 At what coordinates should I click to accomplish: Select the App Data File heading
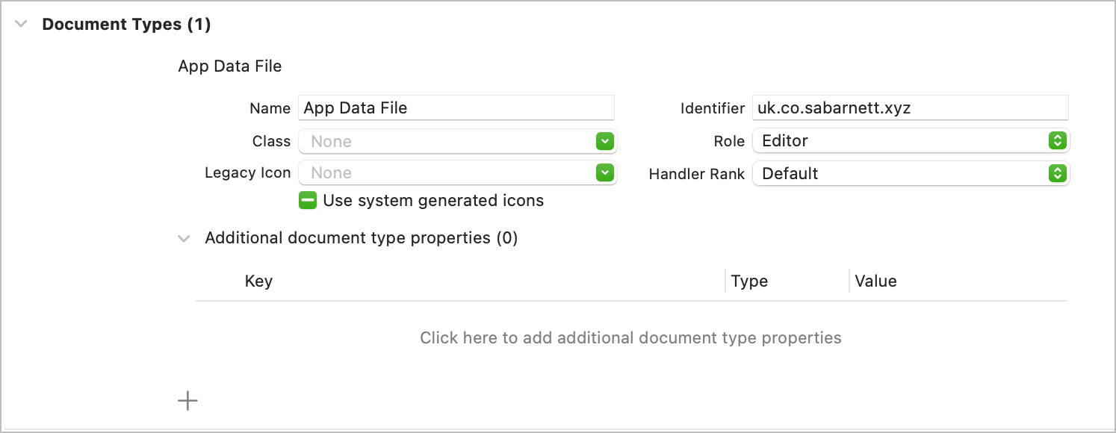tap(230, 66)
